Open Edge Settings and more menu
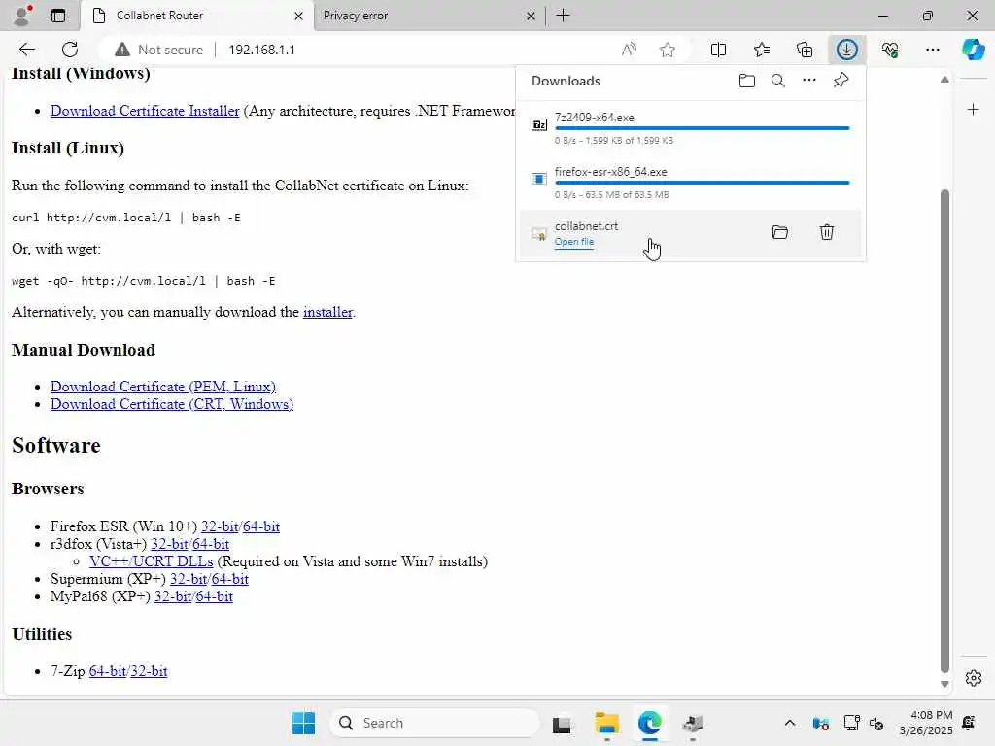995x746 pixels. (932, 50)
